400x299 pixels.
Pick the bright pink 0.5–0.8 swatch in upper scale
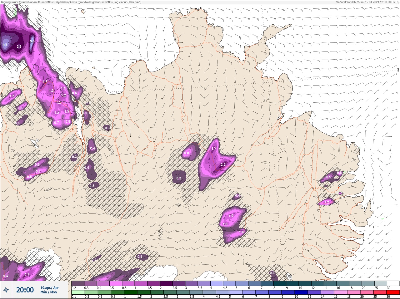coord(116,284)
